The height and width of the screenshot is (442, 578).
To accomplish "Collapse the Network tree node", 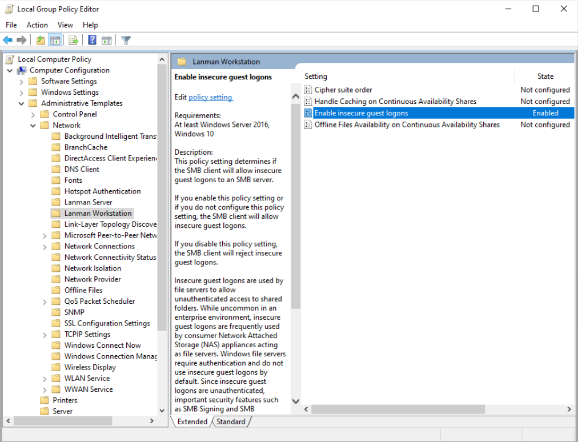I will pyautogui.click(x=33, y=125).
